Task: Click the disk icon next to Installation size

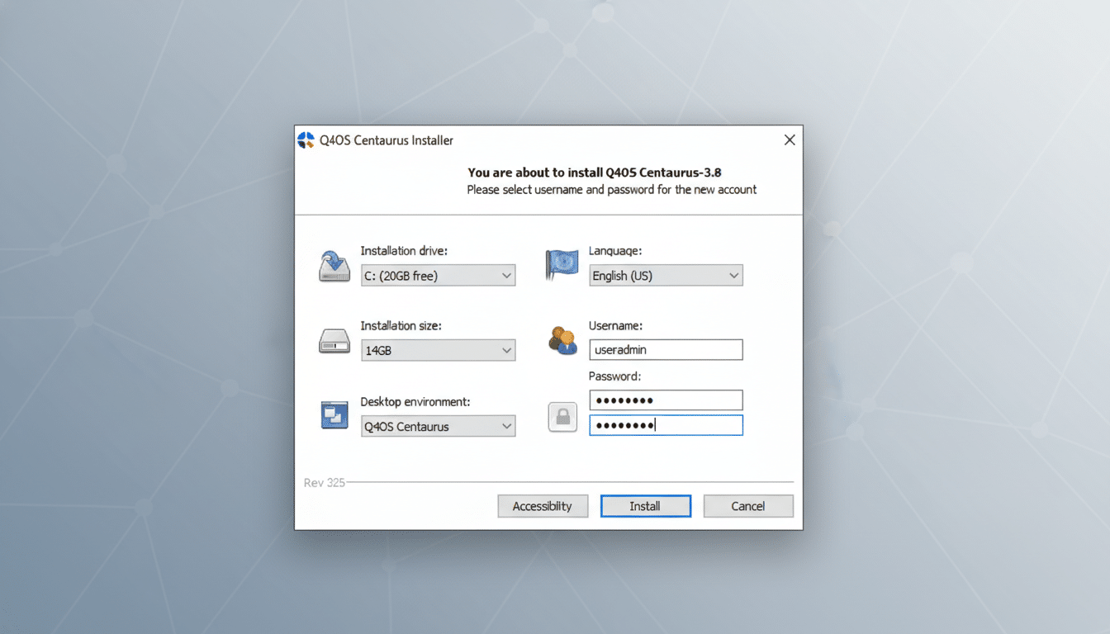Action: [x=334, y=341]
